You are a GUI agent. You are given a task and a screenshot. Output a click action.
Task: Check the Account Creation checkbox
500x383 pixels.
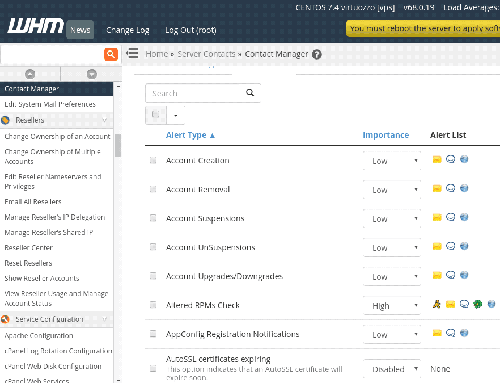153,161
